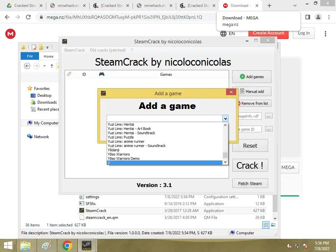Viewport: 336px width, 252px height.
Task: Click the Reset button
Action: pos(250,146)
